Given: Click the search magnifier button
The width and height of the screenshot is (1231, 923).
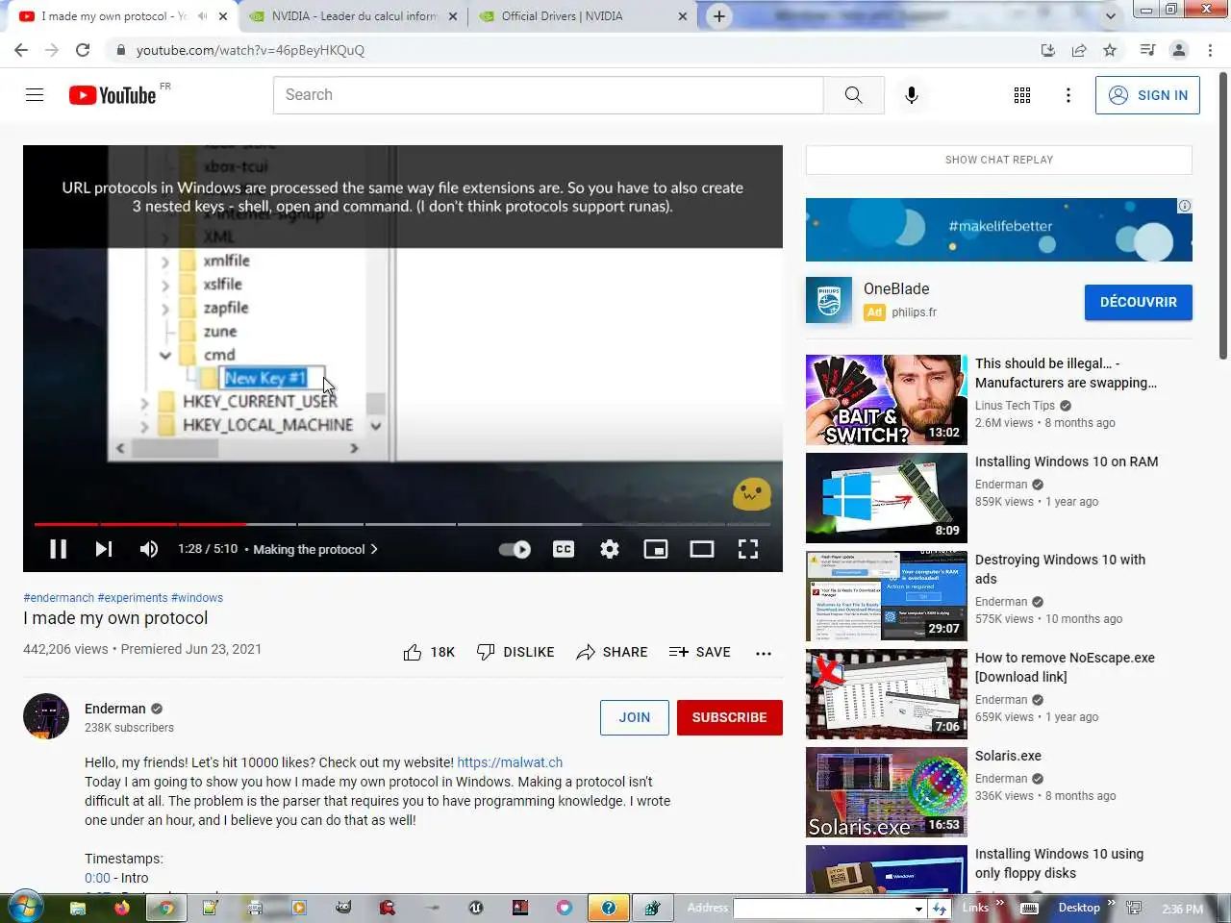Looking at the screenshot, I should tap(853, 95).
